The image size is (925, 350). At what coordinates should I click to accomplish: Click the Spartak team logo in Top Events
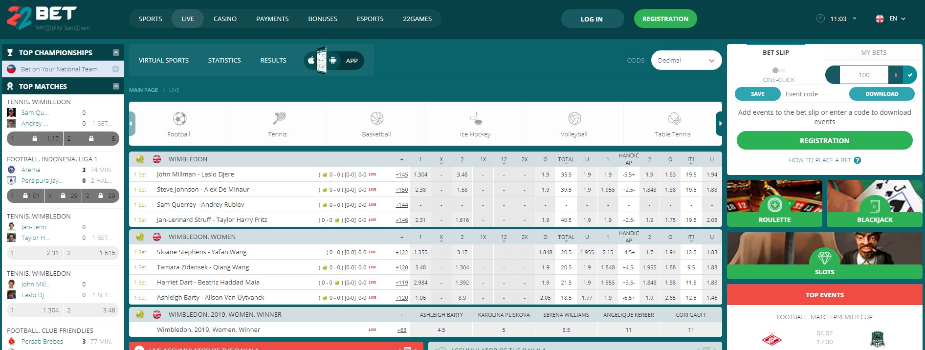pyautogui.click(x=772, y=339)
